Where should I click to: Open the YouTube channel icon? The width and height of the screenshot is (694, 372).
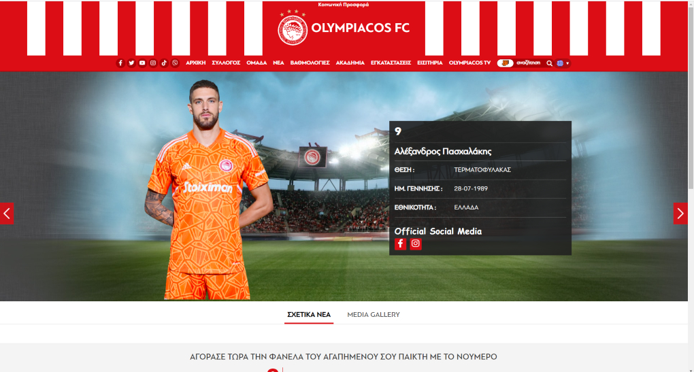click(x=142, y=63)
